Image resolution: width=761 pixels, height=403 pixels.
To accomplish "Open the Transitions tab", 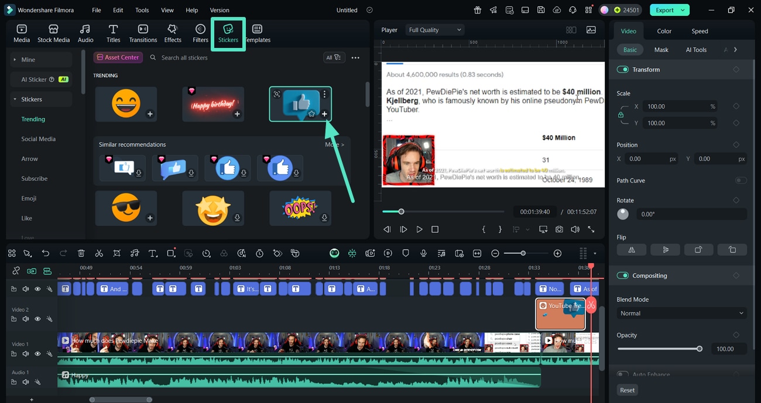I will pos(143,33).
